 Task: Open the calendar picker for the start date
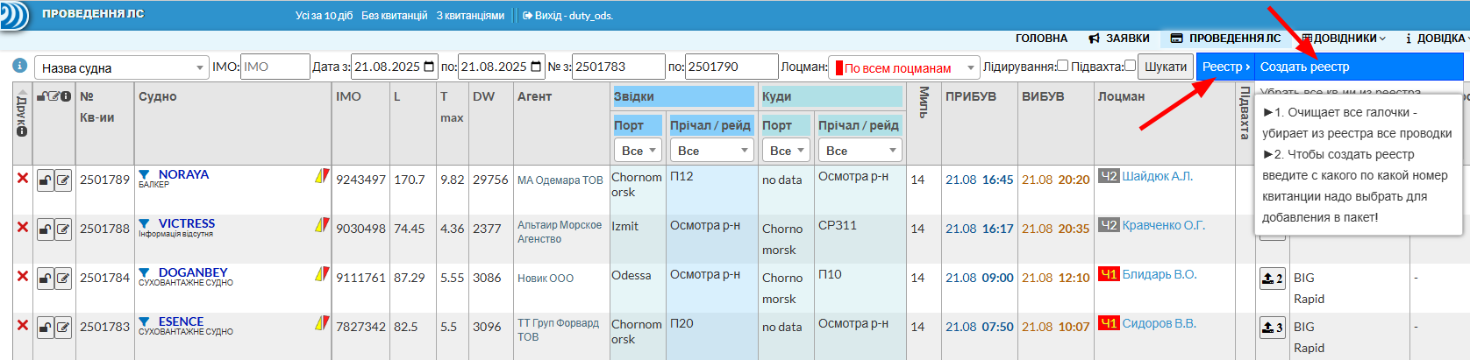click(x=429, y=67)
